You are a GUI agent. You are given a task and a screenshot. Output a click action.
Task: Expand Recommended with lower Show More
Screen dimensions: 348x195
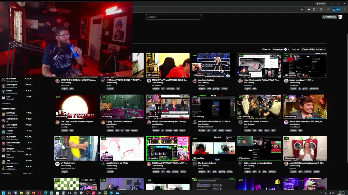click(6, 174)
